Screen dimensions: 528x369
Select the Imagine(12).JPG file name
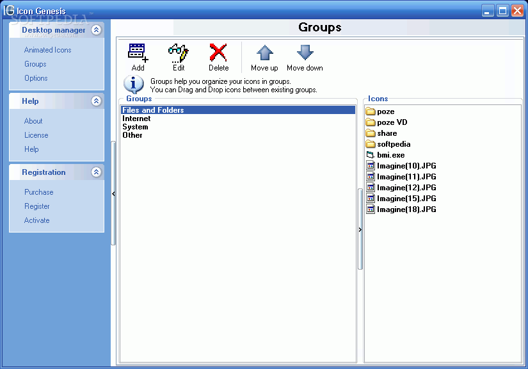406,187
